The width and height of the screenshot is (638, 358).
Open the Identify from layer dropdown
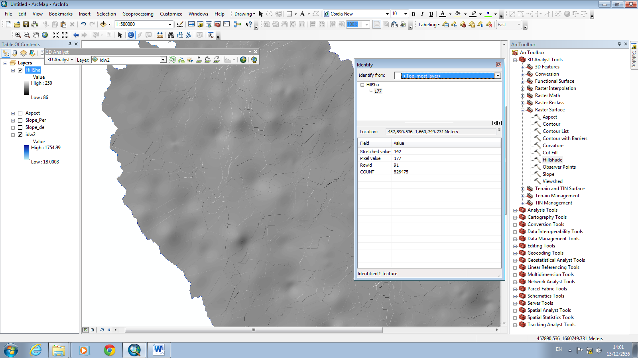pyautogui.click(x=498, y=76)
